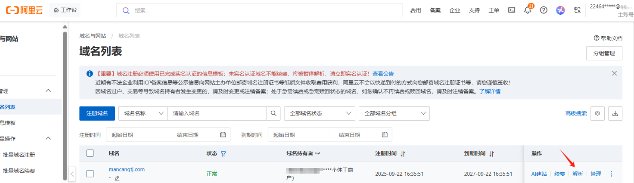Screen dimensions: 634x183
Task: Click the help question mark icon
Action: (x=543, y=10)
